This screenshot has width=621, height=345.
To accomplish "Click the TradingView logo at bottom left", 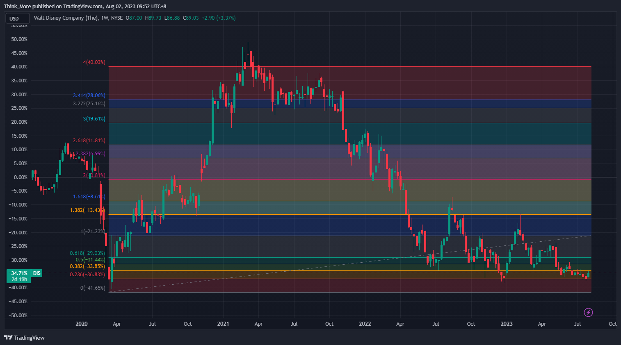I will point(24,338).
